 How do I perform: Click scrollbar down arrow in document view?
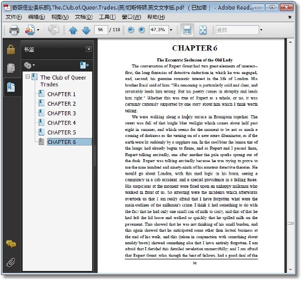click(x=290, y=269)
